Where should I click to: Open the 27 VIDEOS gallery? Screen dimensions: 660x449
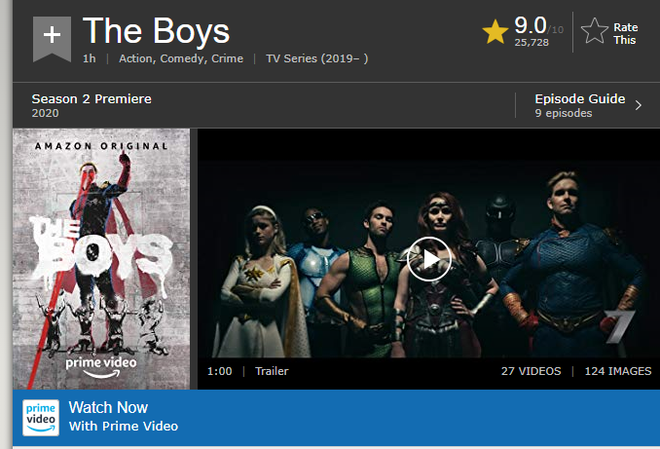[531, 371]
